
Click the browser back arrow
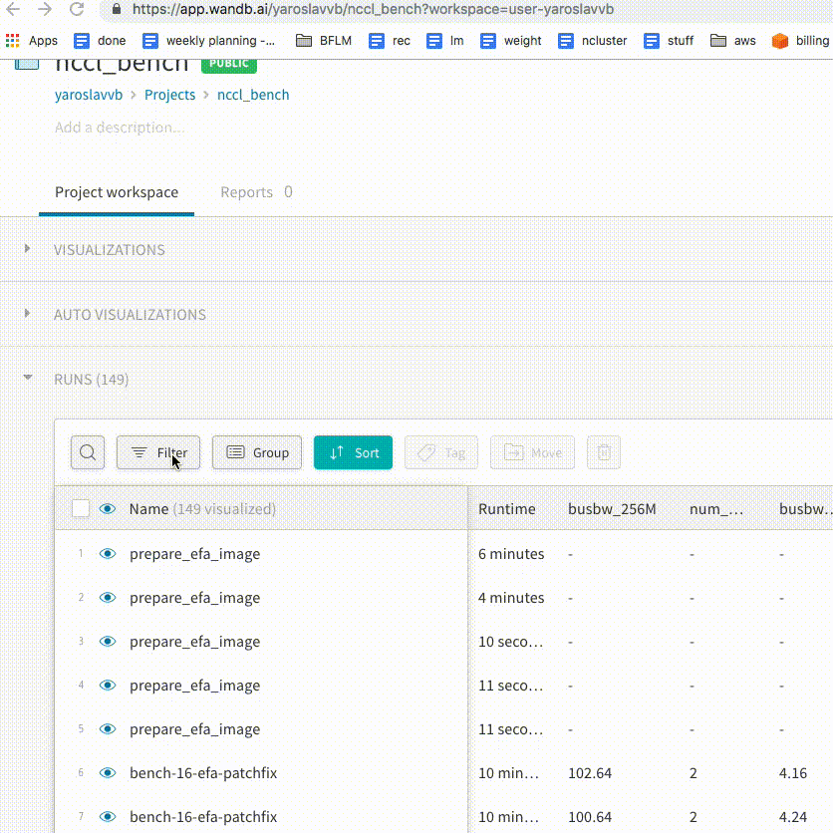[13, 9]
